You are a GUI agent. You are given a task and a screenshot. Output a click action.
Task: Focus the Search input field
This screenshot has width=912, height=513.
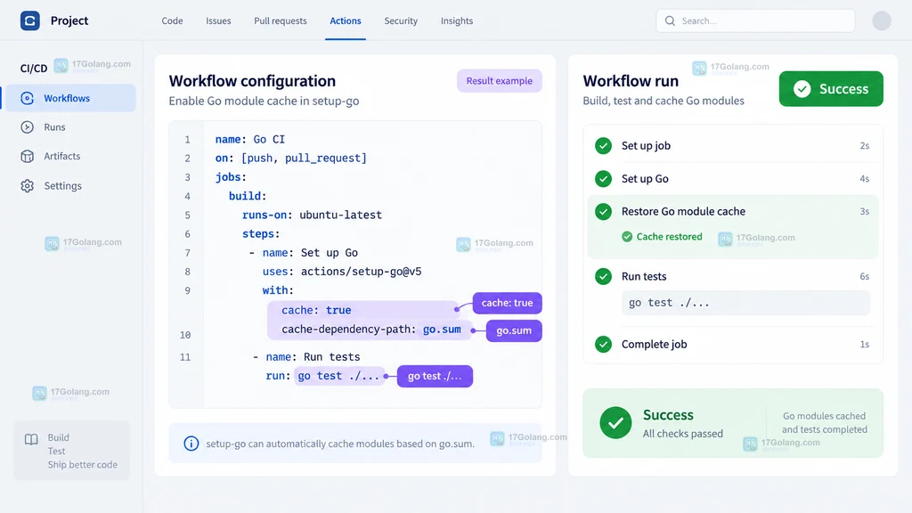pyautogui.click(x=755, y=21)
